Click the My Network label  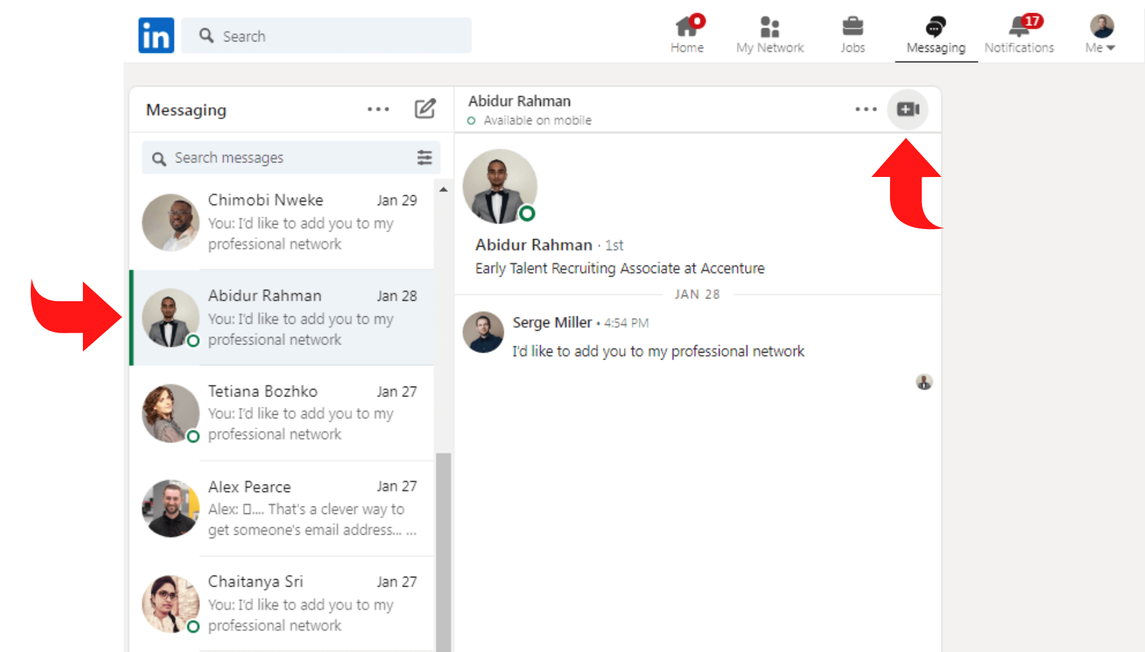pyautogui.click(x=770, y=48)
